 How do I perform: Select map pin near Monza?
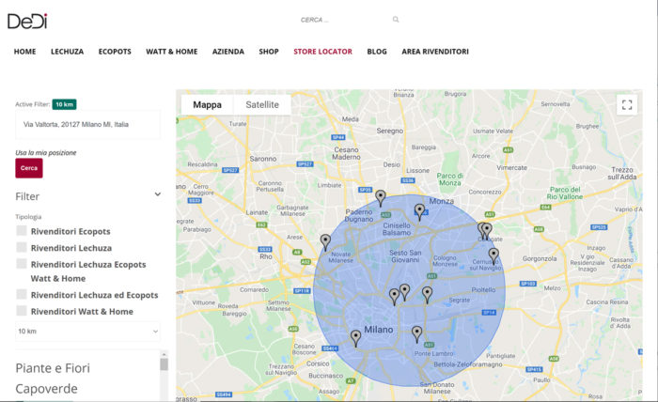419,211
